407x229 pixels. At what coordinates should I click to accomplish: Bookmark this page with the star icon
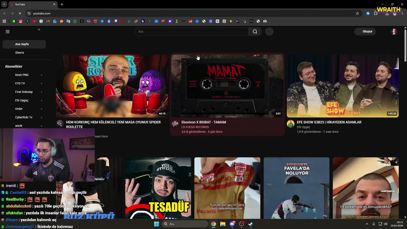pos(357,13)
